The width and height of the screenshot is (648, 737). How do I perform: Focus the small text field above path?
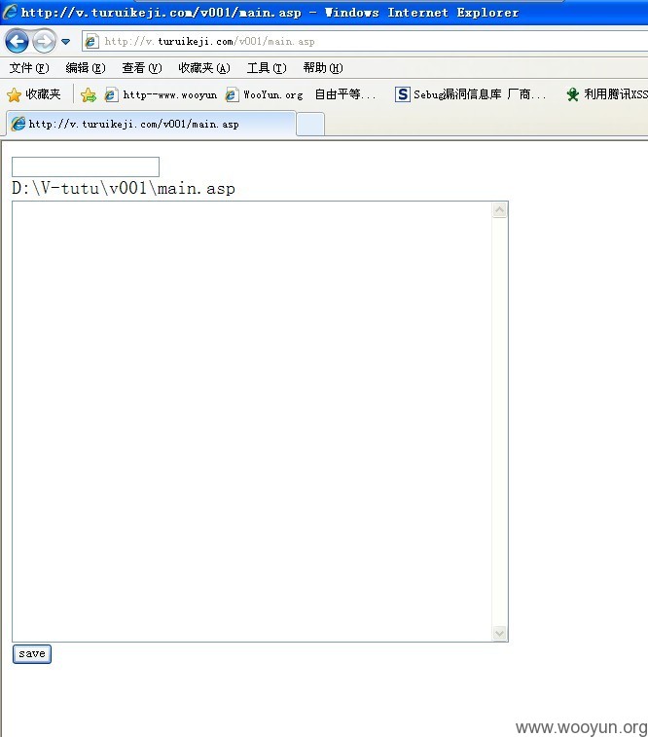(x=86, y=166)
